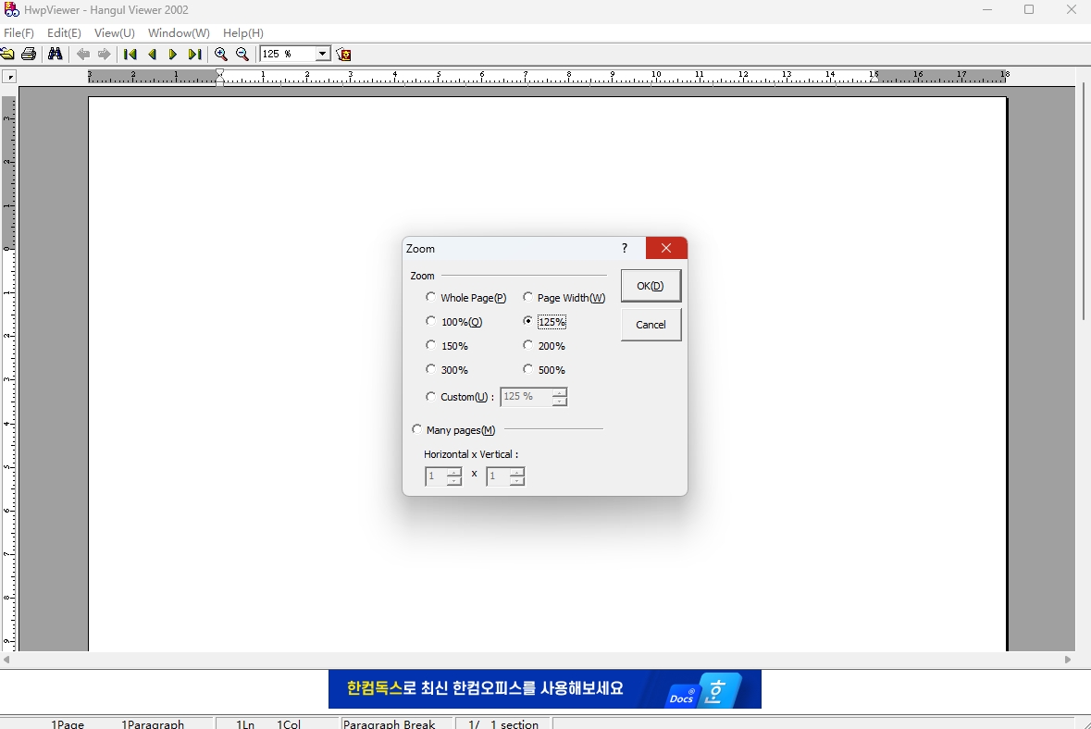The image size is (1091, 729).
Task: Increase the Vertical pages count
Action: 516,473
